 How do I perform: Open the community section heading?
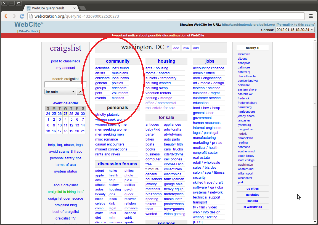pos(118,61)
